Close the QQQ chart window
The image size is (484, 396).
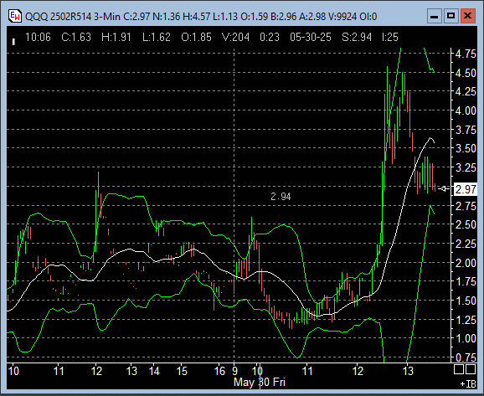pos(467,16)
